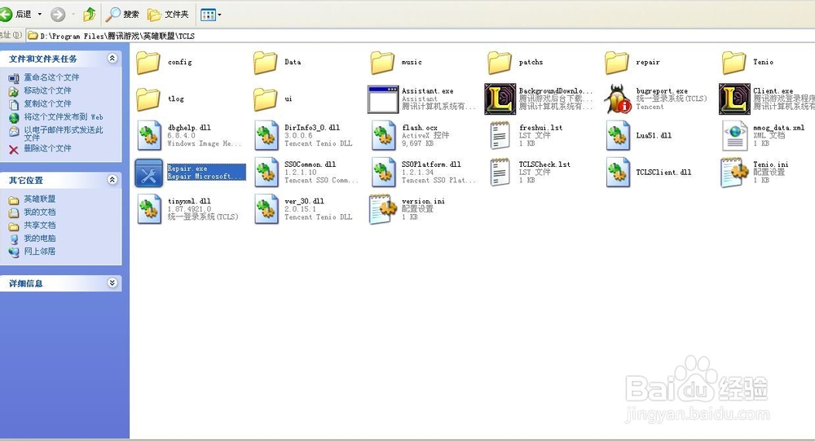
Task: Open the ui folder
Action: point(266,99)
